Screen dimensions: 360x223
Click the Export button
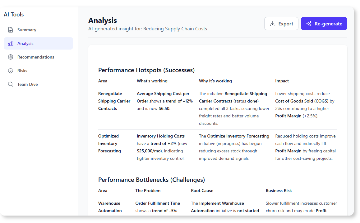pos(281,24)
